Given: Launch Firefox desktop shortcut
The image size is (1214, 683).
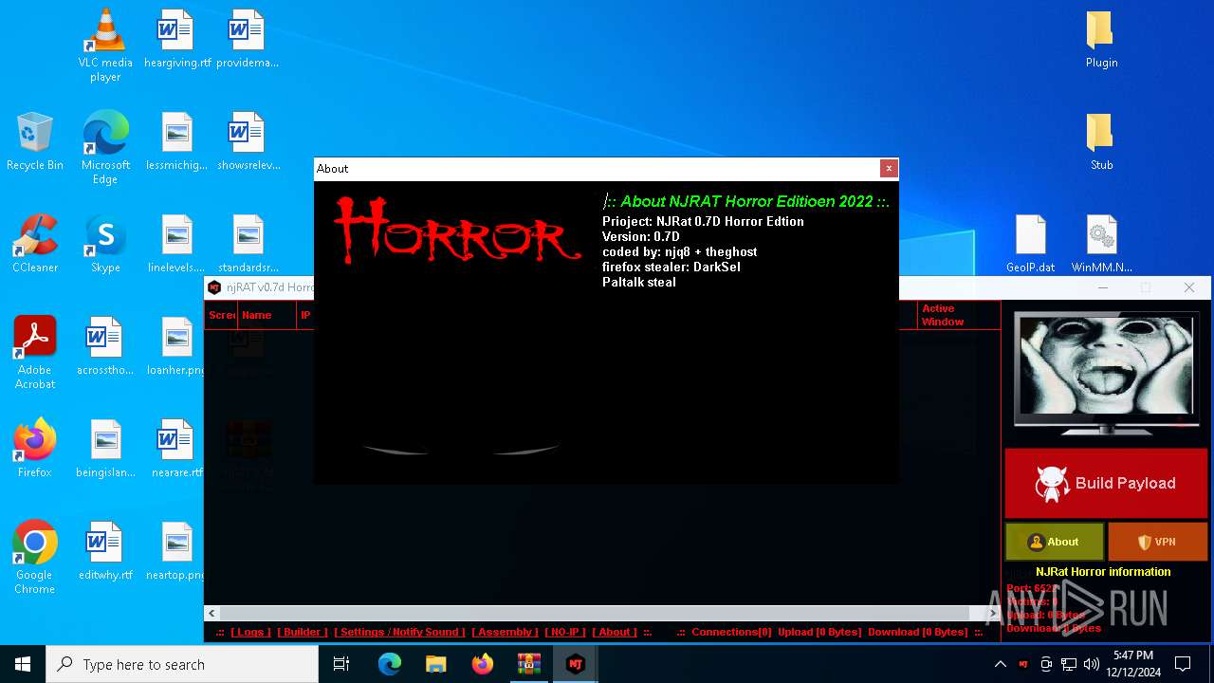Looking at the screenshot, I should tap(35, 449).
